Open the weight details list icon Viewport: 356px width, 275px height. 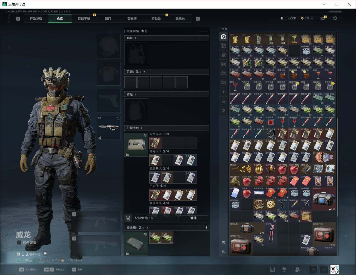[45, 254]
